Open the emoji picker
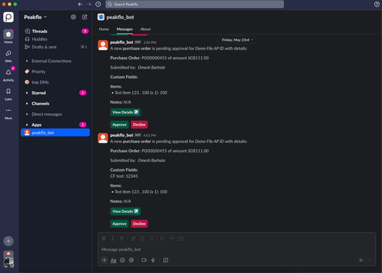Viewport: 382px width, 273px height. coord(122,260)
